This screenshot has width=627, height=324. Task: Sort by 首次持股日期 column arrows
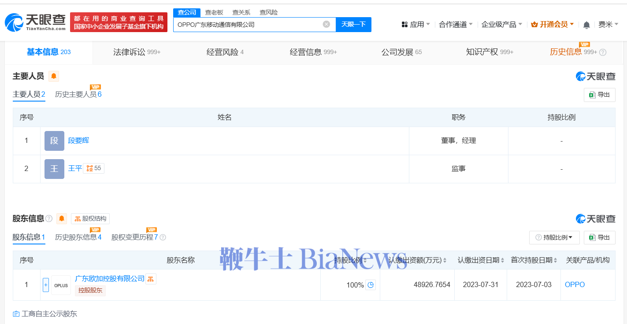click(x=556, y=260)
